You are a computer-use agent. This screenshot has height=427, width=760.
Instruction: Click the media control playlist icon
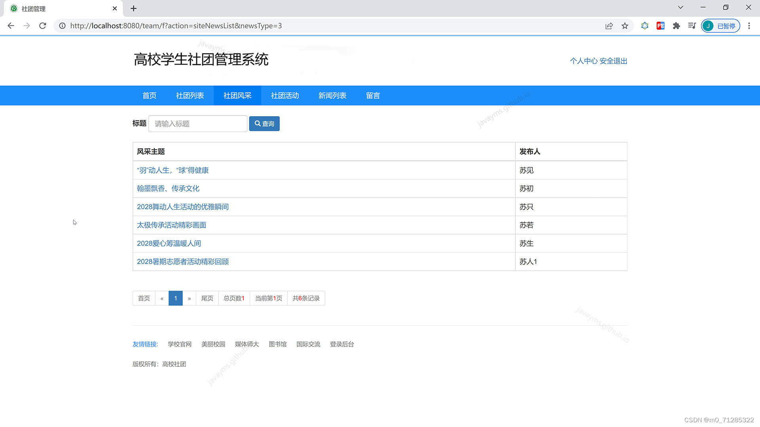(x=692, y=26)
